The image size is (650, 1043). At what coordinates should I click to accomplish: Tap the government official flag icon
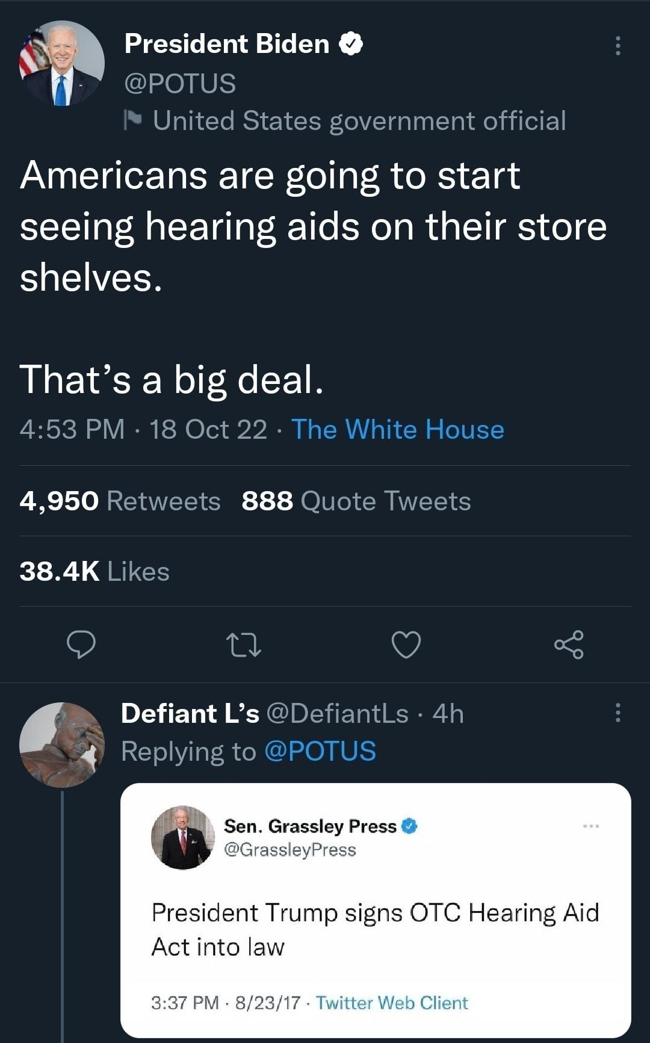click(132, 120)
